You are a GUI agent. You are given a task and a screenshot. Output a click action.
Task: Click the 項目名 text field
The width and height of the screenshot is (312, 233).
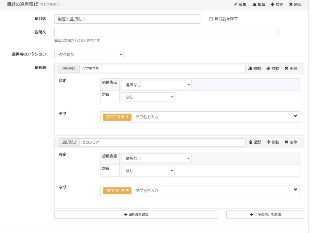[127, 19]
